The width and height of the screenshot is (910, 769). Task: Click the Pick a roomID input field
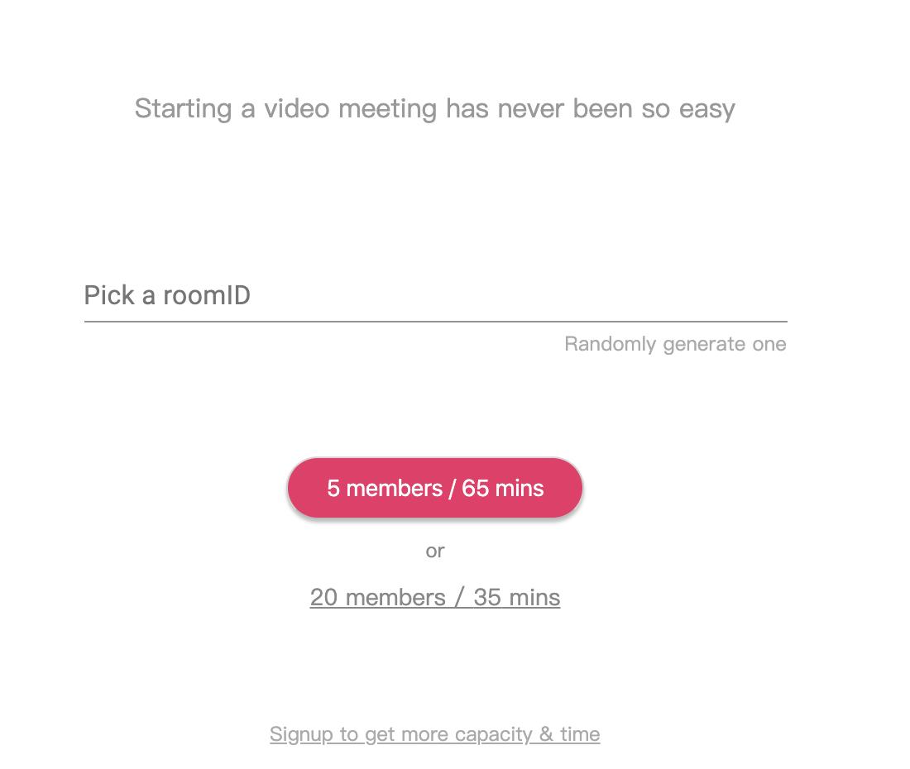(435, 296)
